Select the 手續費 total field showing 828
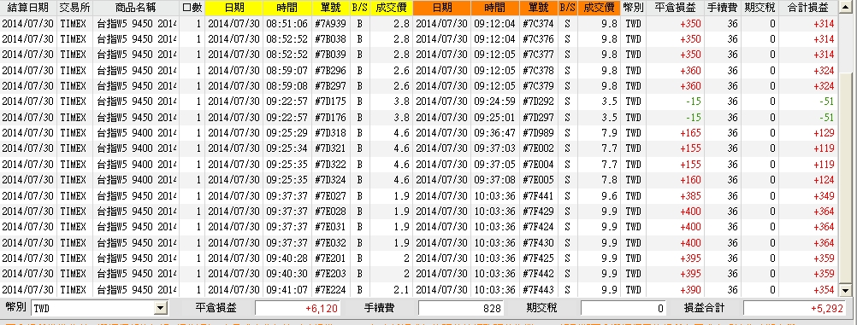The width and height of the screenshot is (857, 325). point(460,309)
